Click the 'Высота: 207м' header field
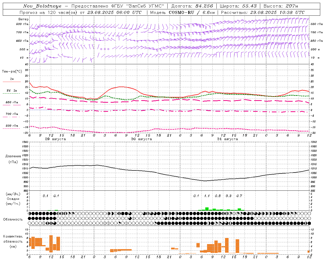 click(x=281, y=6)
